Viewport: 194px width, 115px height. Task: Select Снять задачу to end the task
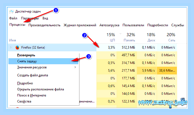tap(43, 61)
